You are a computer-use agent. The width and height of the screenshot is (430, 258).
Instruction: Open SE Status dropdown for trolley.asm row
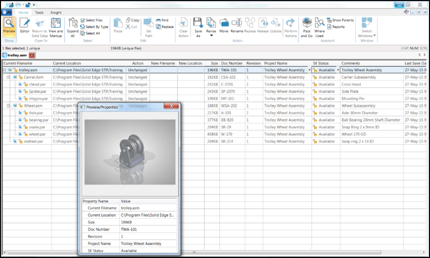338,70
